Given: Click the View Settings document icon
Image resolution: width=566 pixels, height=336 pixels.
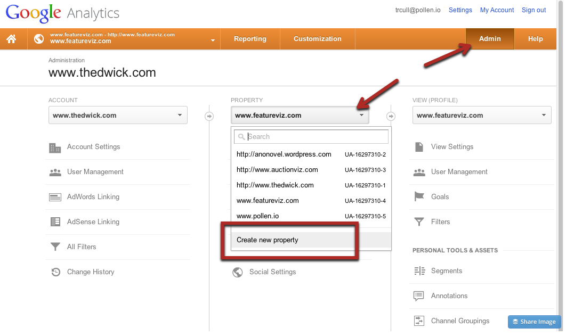Looking at the screenshot, I should pyautogui.click(x=419, y=147).
